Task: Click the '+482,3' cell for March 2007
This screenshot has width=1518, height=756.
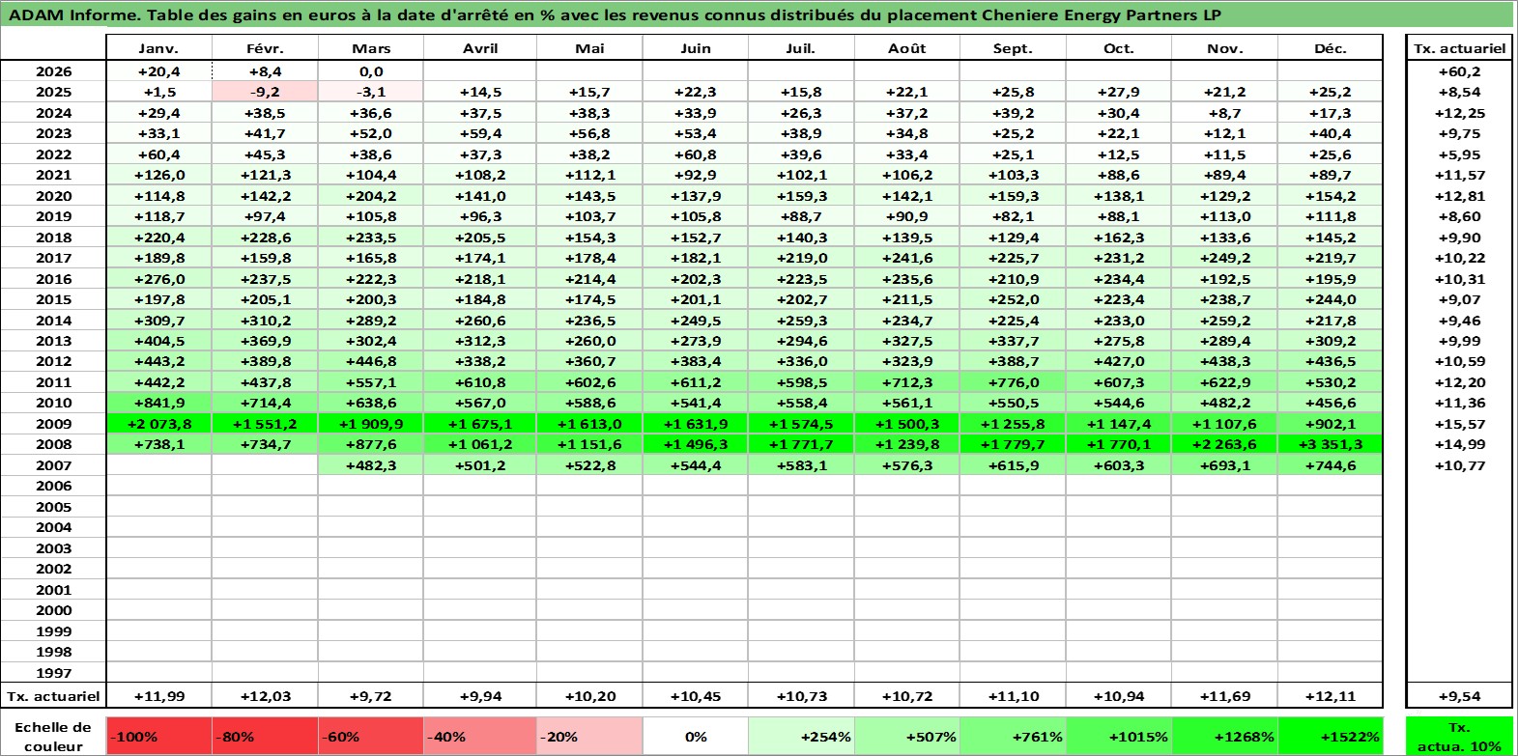Action: (371, 465)
